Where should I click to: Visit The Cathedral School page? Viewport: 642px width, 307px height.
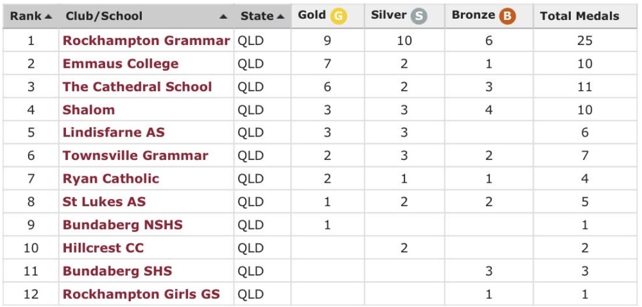click(x=137, y=87)
